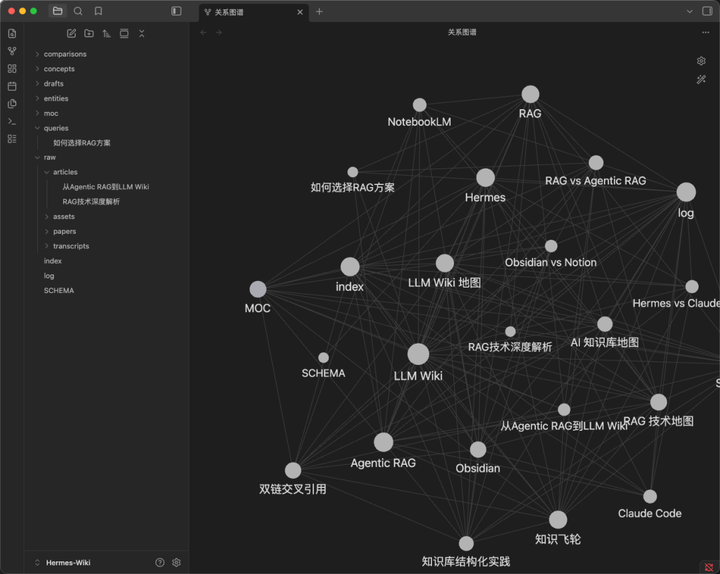Open Hermes-Wiki vault switcher
Screen dimensions: 720x574
click(68, 563)
